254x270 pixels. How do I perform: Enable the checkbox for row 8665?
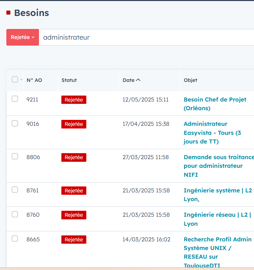pos(15,239)
